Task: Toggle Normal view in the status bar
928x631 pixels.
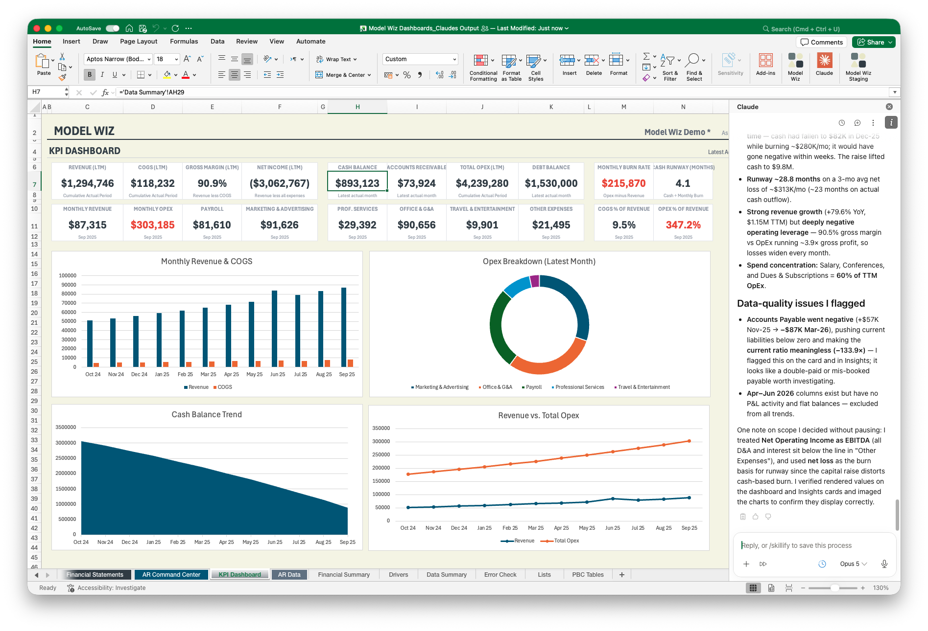Action: pyautogui.click(x=753, y=588)
